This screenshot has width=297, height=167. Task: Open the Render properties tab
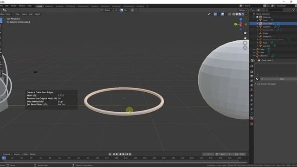[252, 72]
